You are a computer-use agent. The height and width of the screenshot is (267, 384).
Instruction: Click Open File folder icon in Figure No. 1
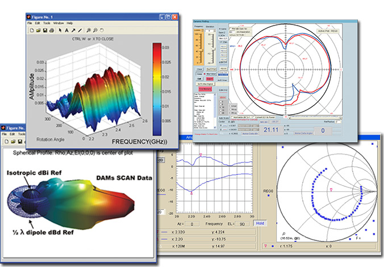point(39,30)
